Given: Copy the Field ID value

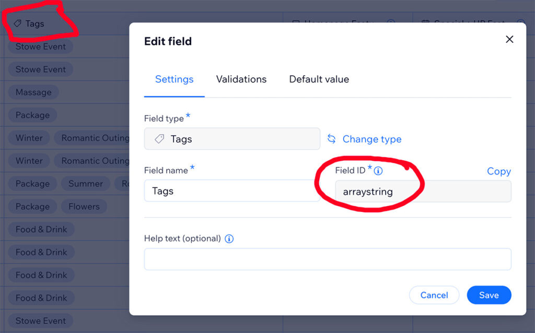Looking at the screenshot, I should click(499, 171).
